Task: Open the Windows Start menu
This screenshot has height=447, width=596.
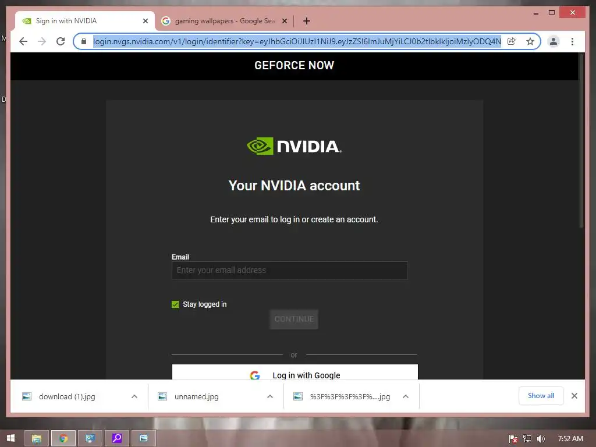Action: point(10,438)
